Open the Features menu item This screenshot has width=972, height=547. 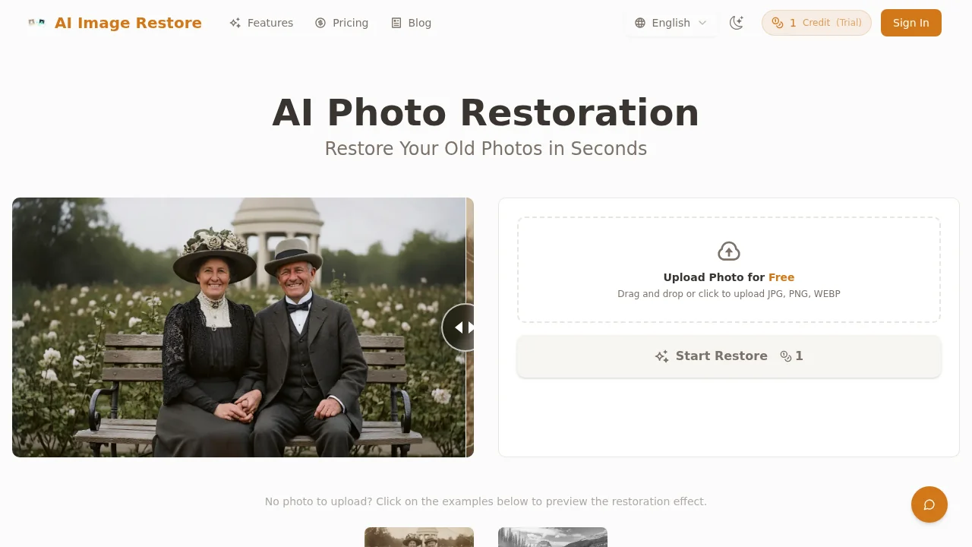270,23
